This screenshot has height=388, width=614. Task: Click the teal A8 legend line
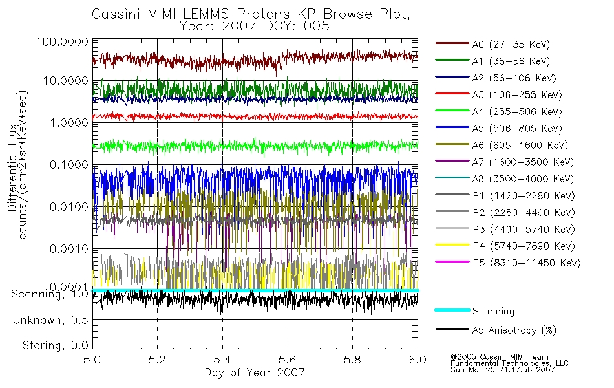click(x=452, y=178)
